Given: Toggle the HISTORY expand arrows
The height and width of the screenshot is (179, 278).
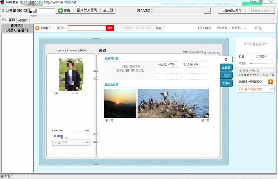Looking at the screenshot, I should pyautogui.click(x=87, y=130).
